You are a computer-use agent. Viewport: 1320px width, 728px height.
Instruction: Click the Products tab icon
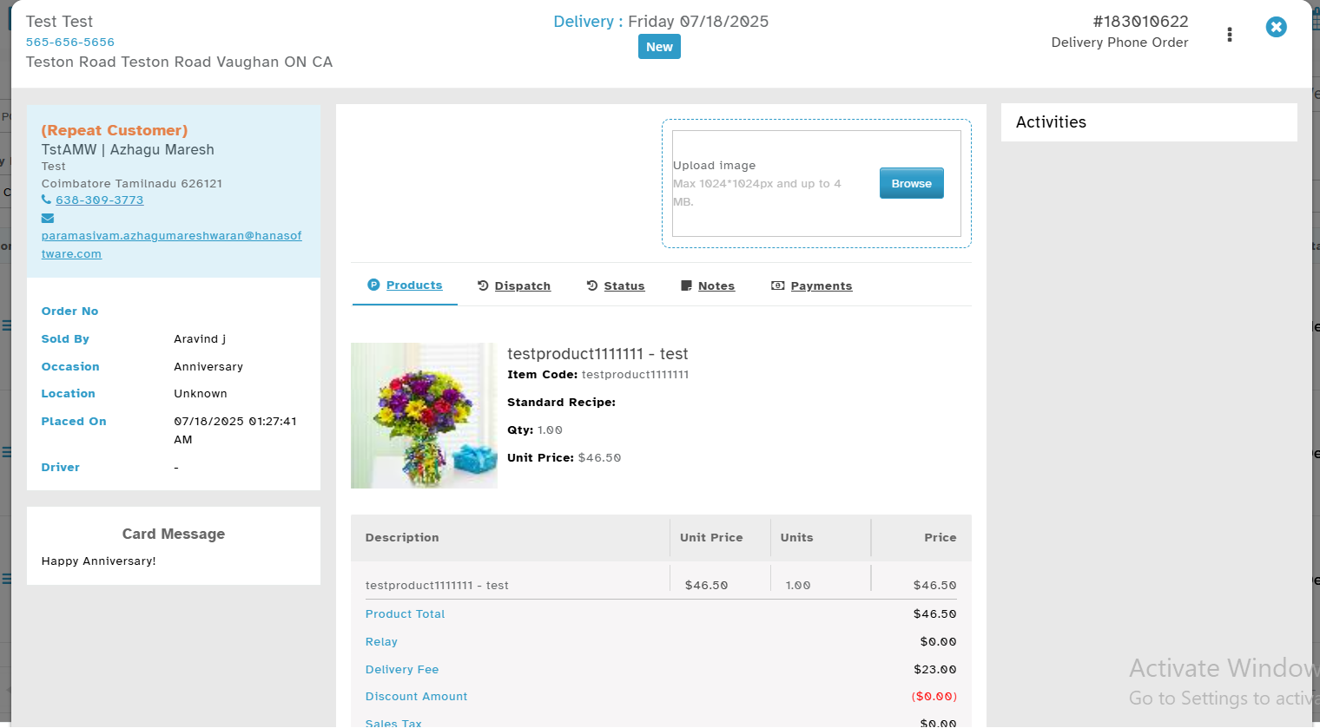[x=373, y=285]
